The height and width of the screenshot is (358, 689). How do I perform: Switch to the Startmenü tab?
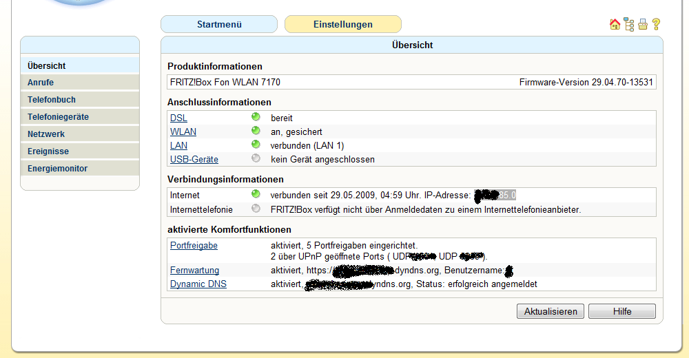(x=219, y=24)
